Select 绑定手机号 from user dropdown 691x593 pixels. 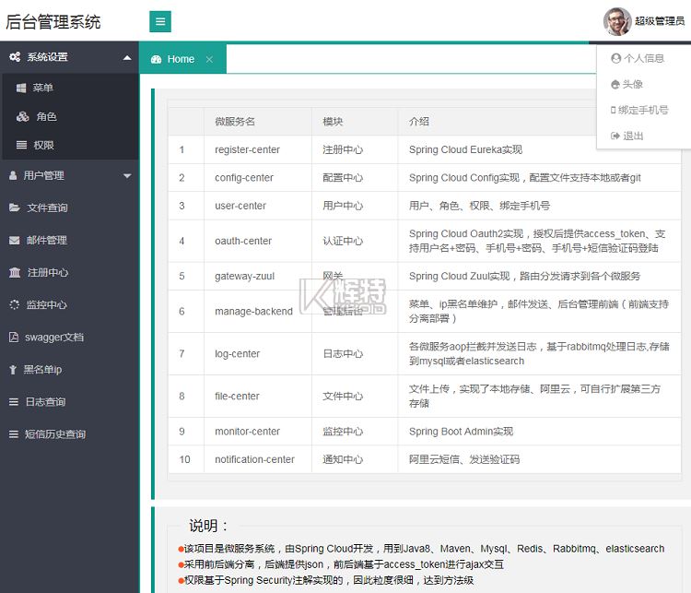coord(643,110)
